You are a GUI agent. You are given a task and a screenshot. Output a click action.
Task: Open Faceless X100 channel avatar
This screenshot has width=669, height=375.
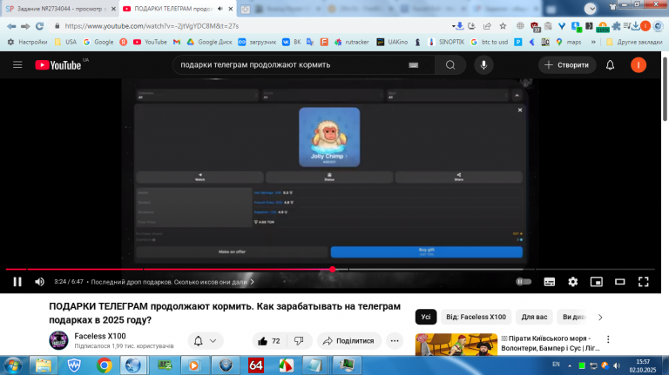click(x=59, y=340)
